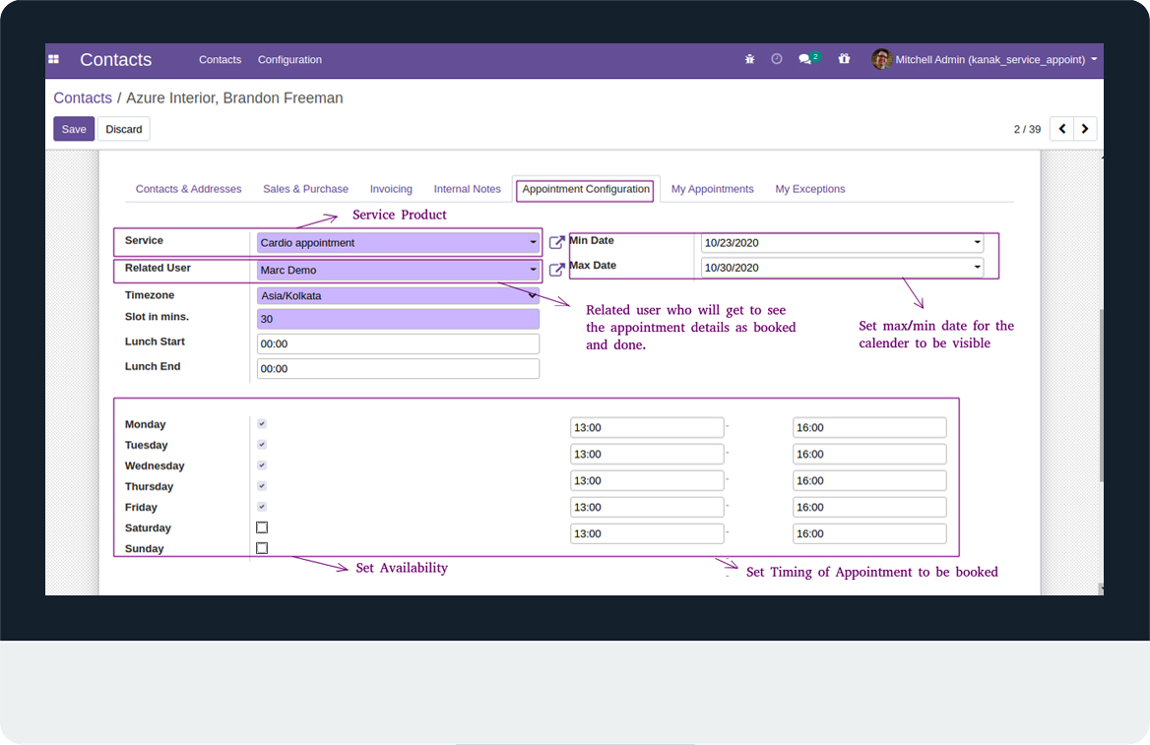Click Mitchell Admin's avatar picture
This screenshot has height=745, width=1150.
tap(881, 59)
